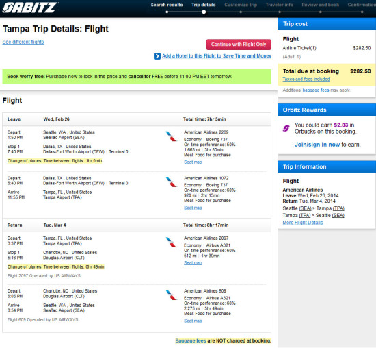Click the Trip details progress marker dot

point(204,12)
